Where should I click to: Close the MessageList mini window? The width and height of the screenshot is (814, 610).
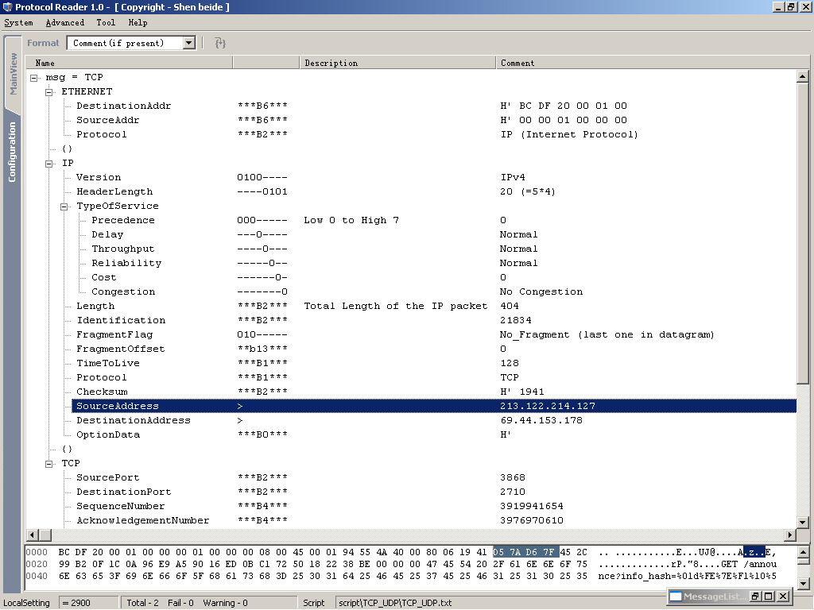[x=783, y=596]
